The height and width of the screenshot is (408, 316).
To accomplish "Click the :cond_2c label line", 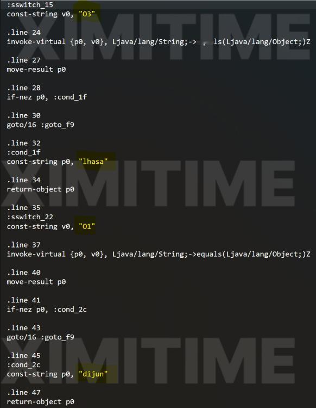I will tap(24, 364).
